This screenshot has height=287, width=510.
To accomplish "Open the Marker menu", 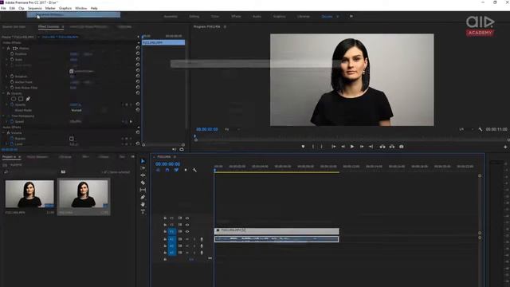I will point(50,8).
